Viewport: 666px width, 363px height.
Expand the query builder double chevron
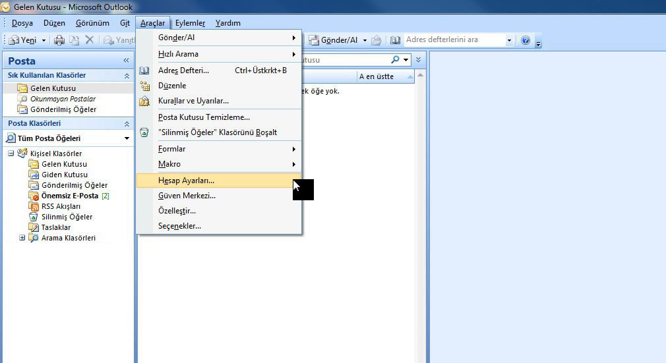[x=418, y=60]
